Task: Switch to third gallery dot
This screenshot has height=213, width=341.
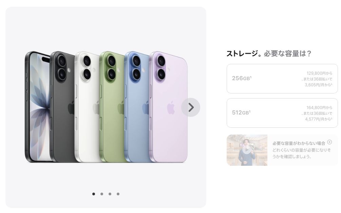Action: click(110, 194)
